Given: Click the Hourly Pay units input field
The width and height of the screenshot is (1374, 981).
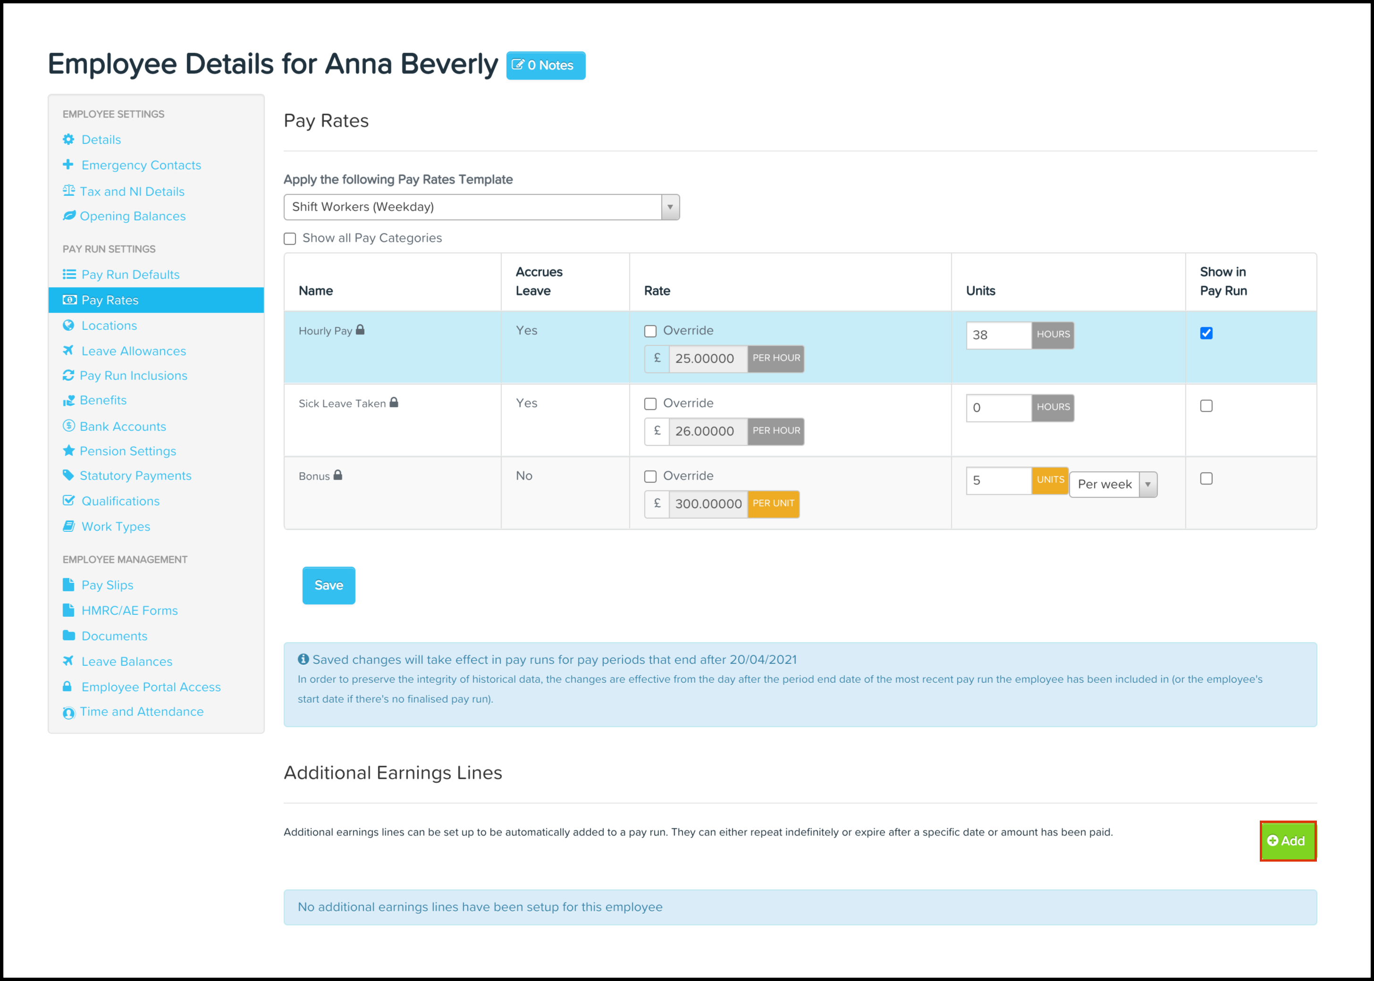Looking at the screenshot, I should click(x=998, y=335).
